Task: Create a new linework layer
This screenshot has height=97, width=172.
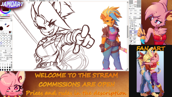Action: click(x=132, y=24)
